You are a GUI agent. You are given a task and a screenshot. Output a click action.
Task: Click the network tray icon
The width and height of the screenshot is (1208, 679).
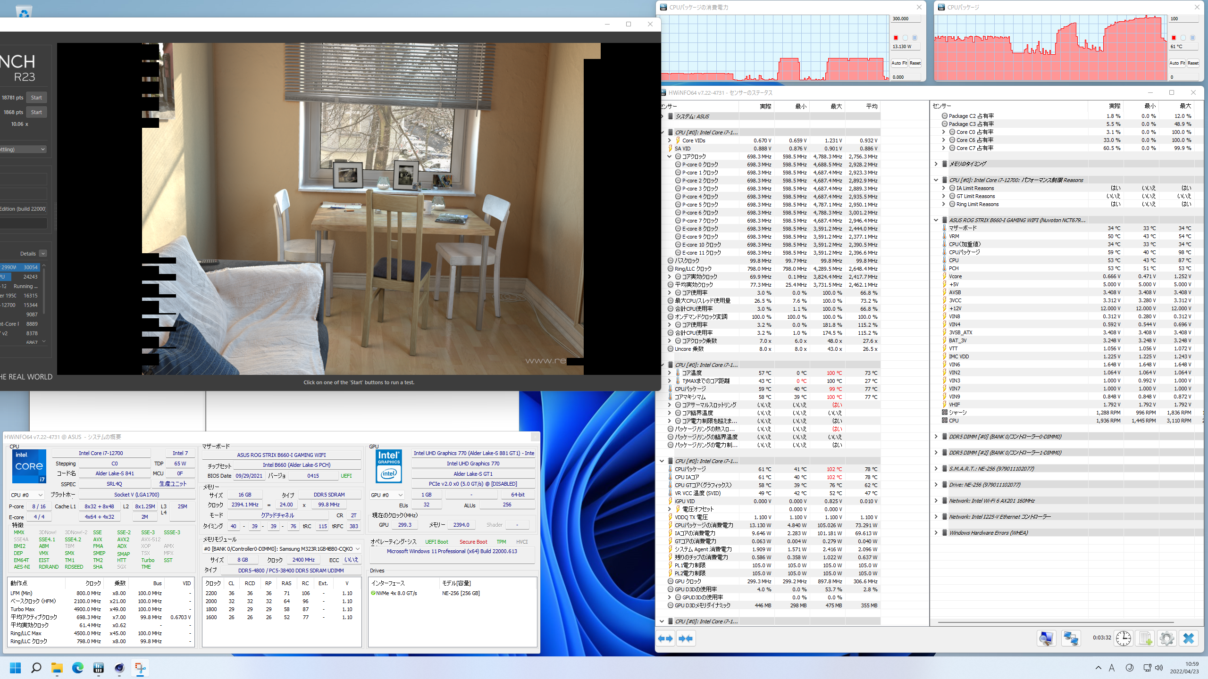click(x=1148, y=668)
